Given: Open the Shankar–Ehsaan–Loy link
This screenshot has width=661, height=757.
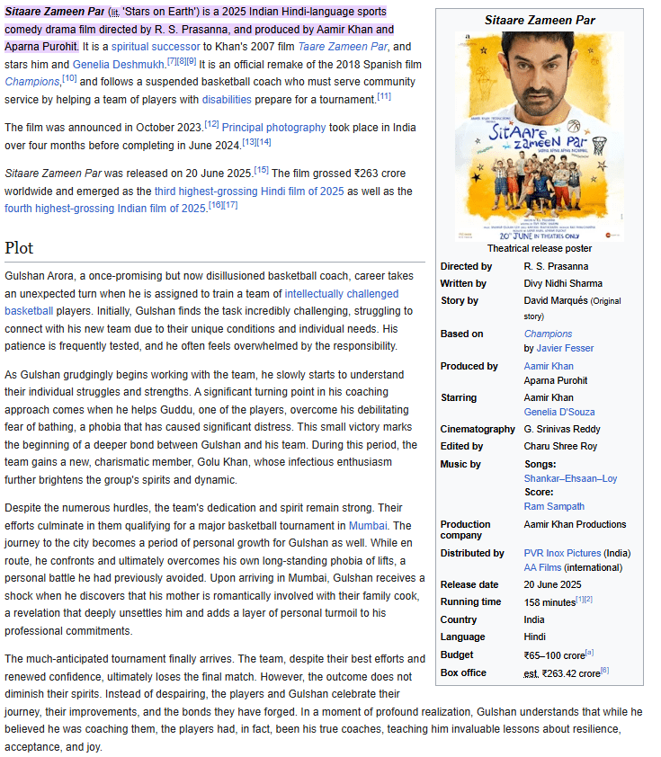Looking at the screenshot, I should point(571,479).
